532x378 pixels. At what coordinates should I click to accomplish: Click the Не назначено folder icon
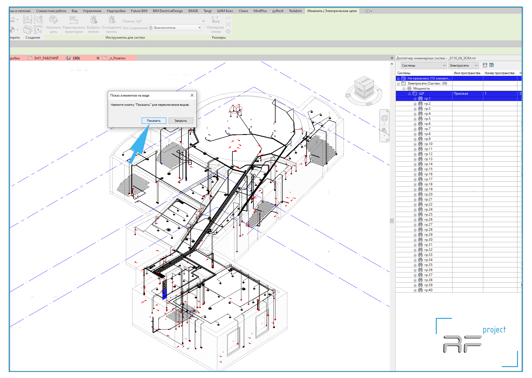pos(404,78)
